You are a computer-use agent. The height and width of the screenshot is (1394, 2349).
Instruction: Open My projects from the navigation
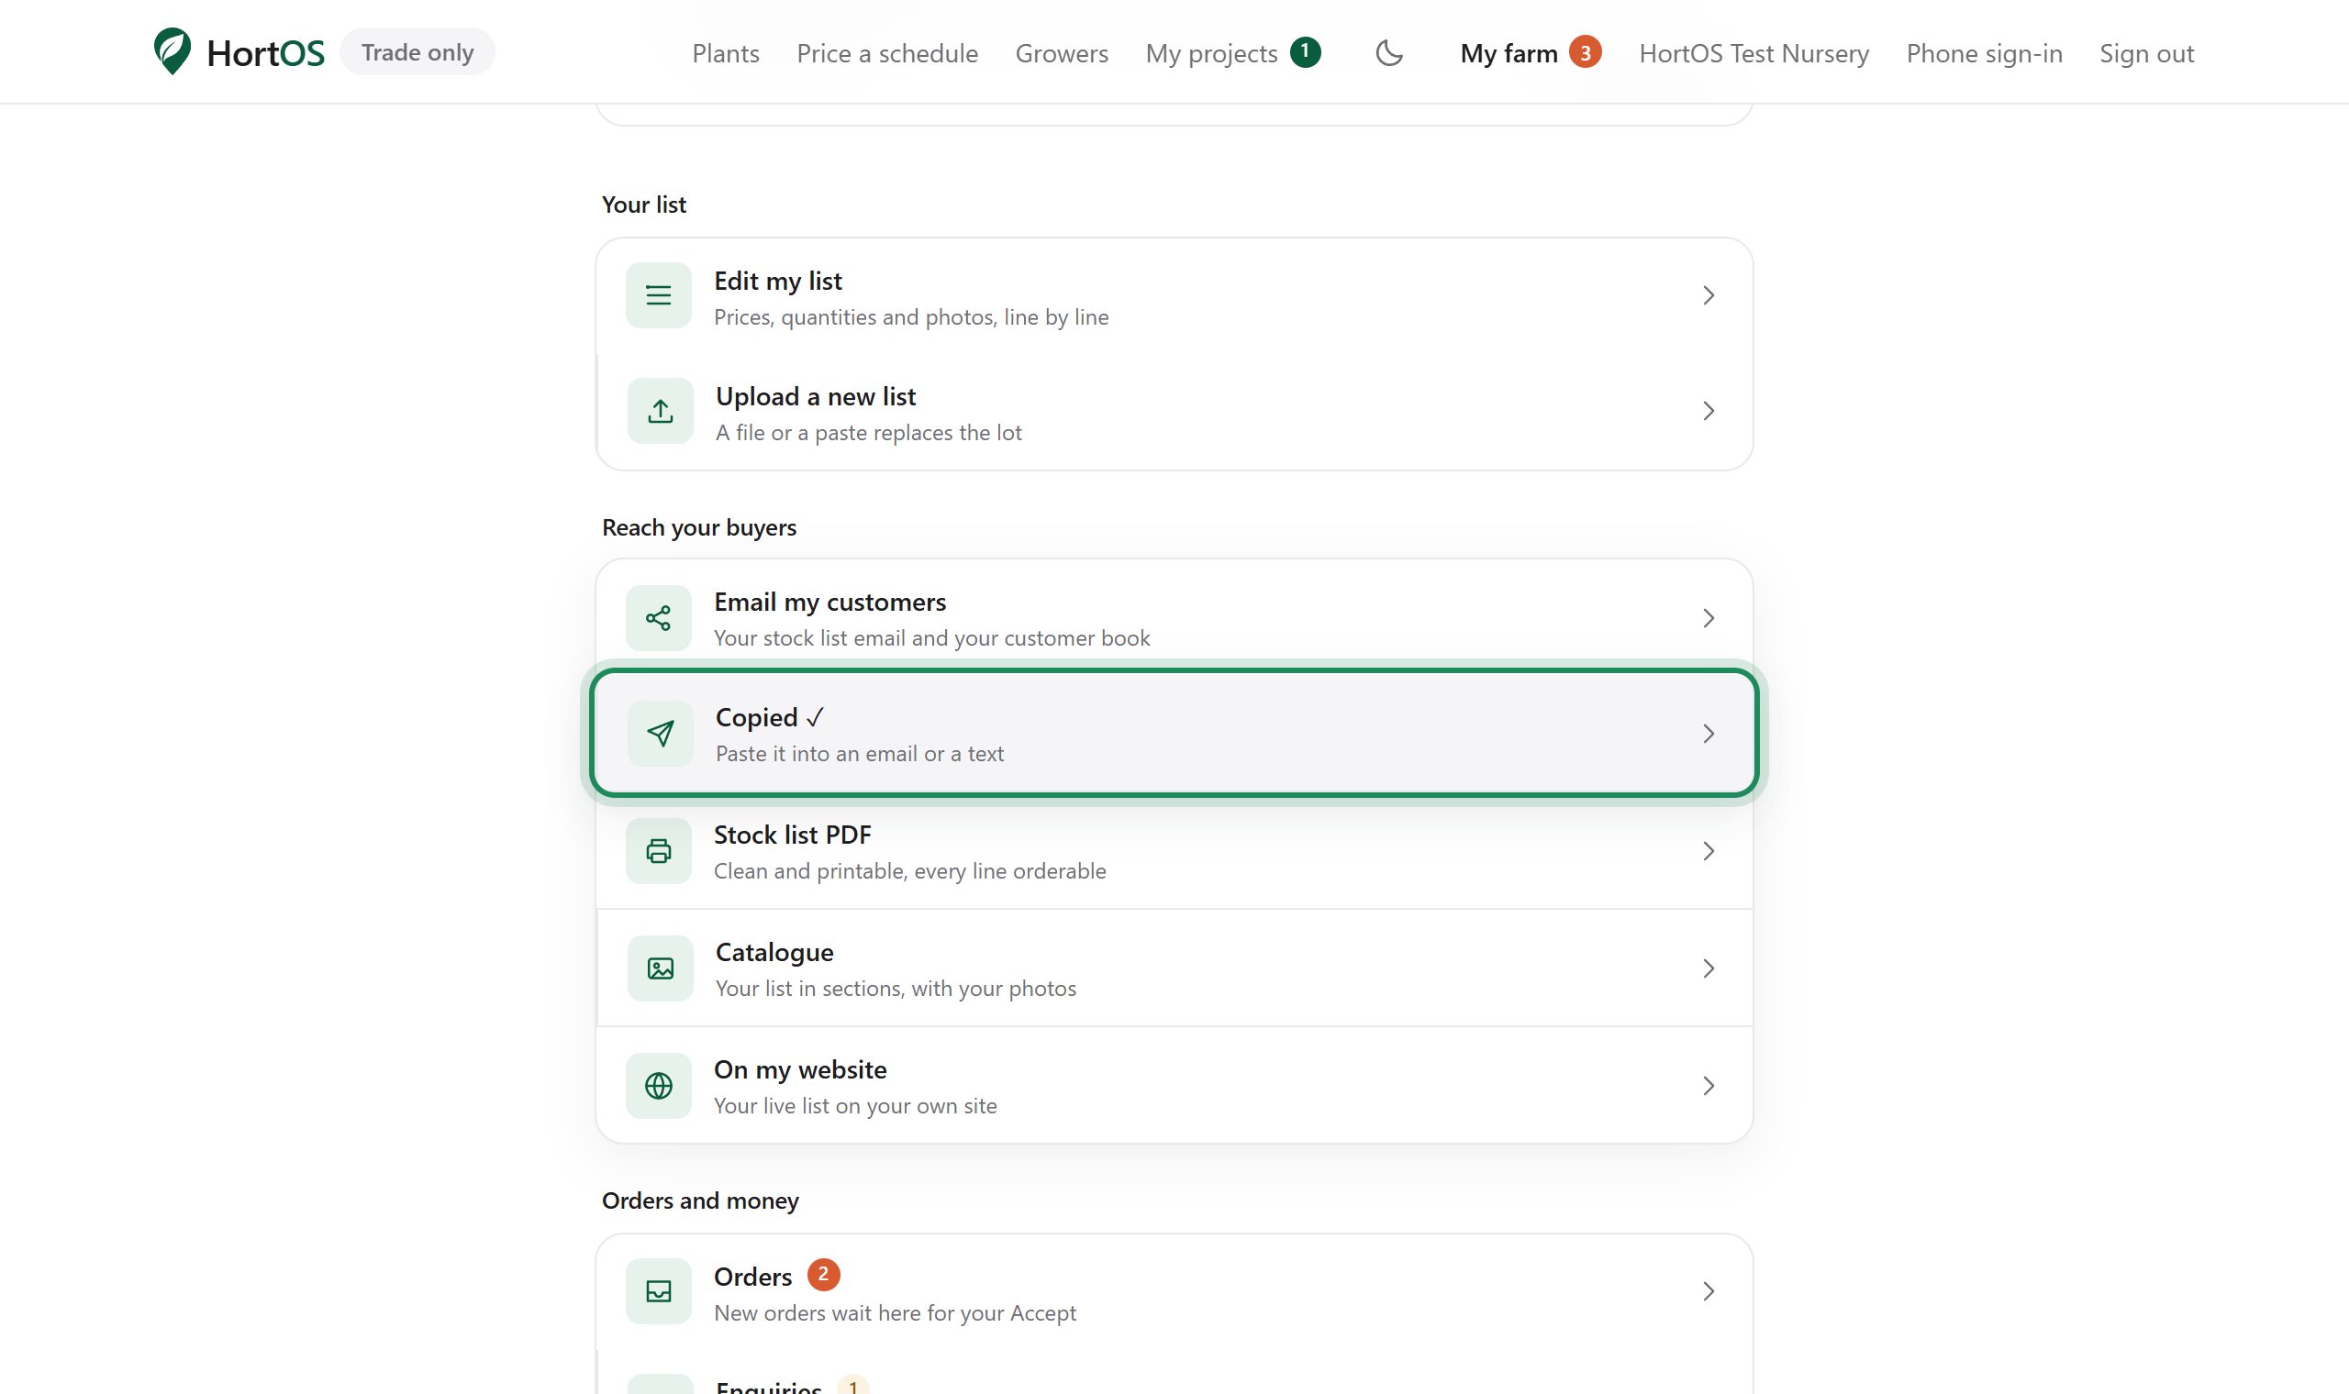[x=1211, y=53]
